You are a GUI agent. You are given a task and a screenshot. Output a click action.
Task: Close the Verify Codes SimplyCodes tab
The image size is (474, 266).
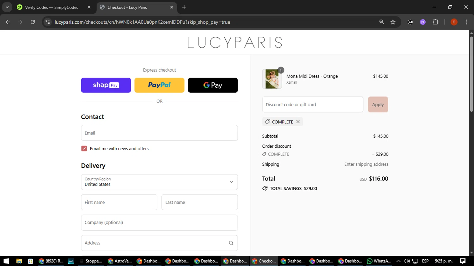click(x=89, y=7)
